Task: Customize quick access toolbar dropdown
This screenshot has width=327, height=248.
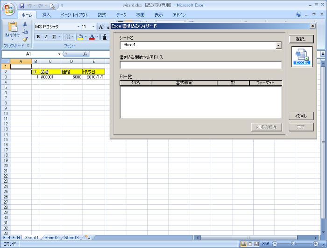Action: [62, 6]
